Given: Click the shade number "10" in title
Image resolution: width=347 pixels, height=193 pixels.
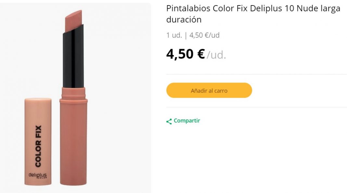Looking at the screenshot, I should [x=289, y=8].
